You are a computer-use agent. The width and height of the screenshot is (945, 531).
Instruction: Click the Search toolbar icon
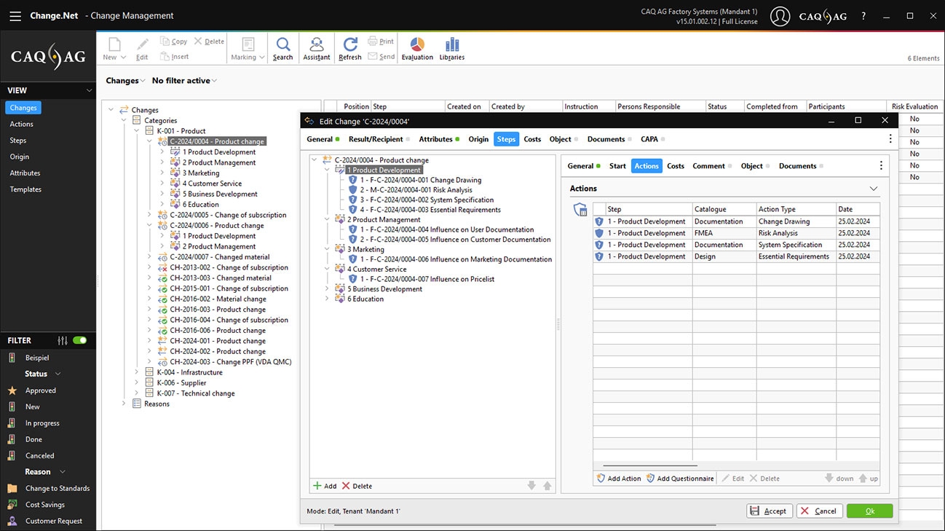[282, 48]
